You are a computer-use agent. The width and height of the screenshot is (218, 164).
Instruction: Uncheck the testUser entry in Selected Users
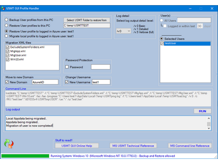coord(162,43)
